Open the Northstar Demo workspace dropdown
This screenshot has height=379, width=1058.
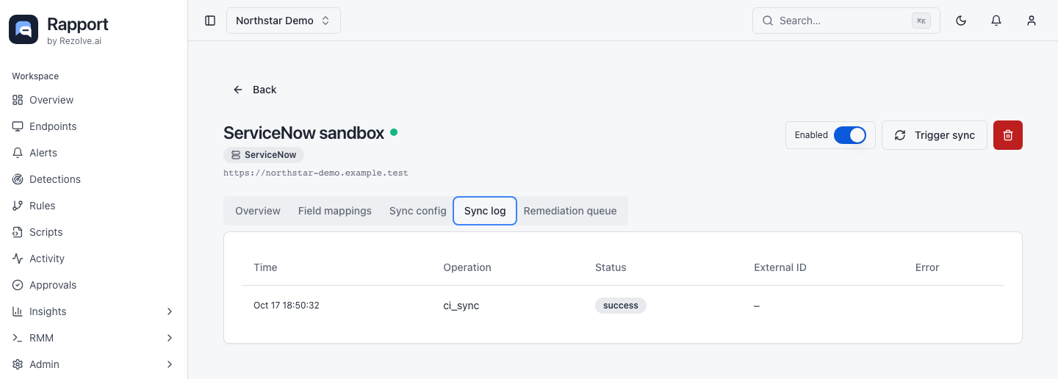click(x=284, y=21)
